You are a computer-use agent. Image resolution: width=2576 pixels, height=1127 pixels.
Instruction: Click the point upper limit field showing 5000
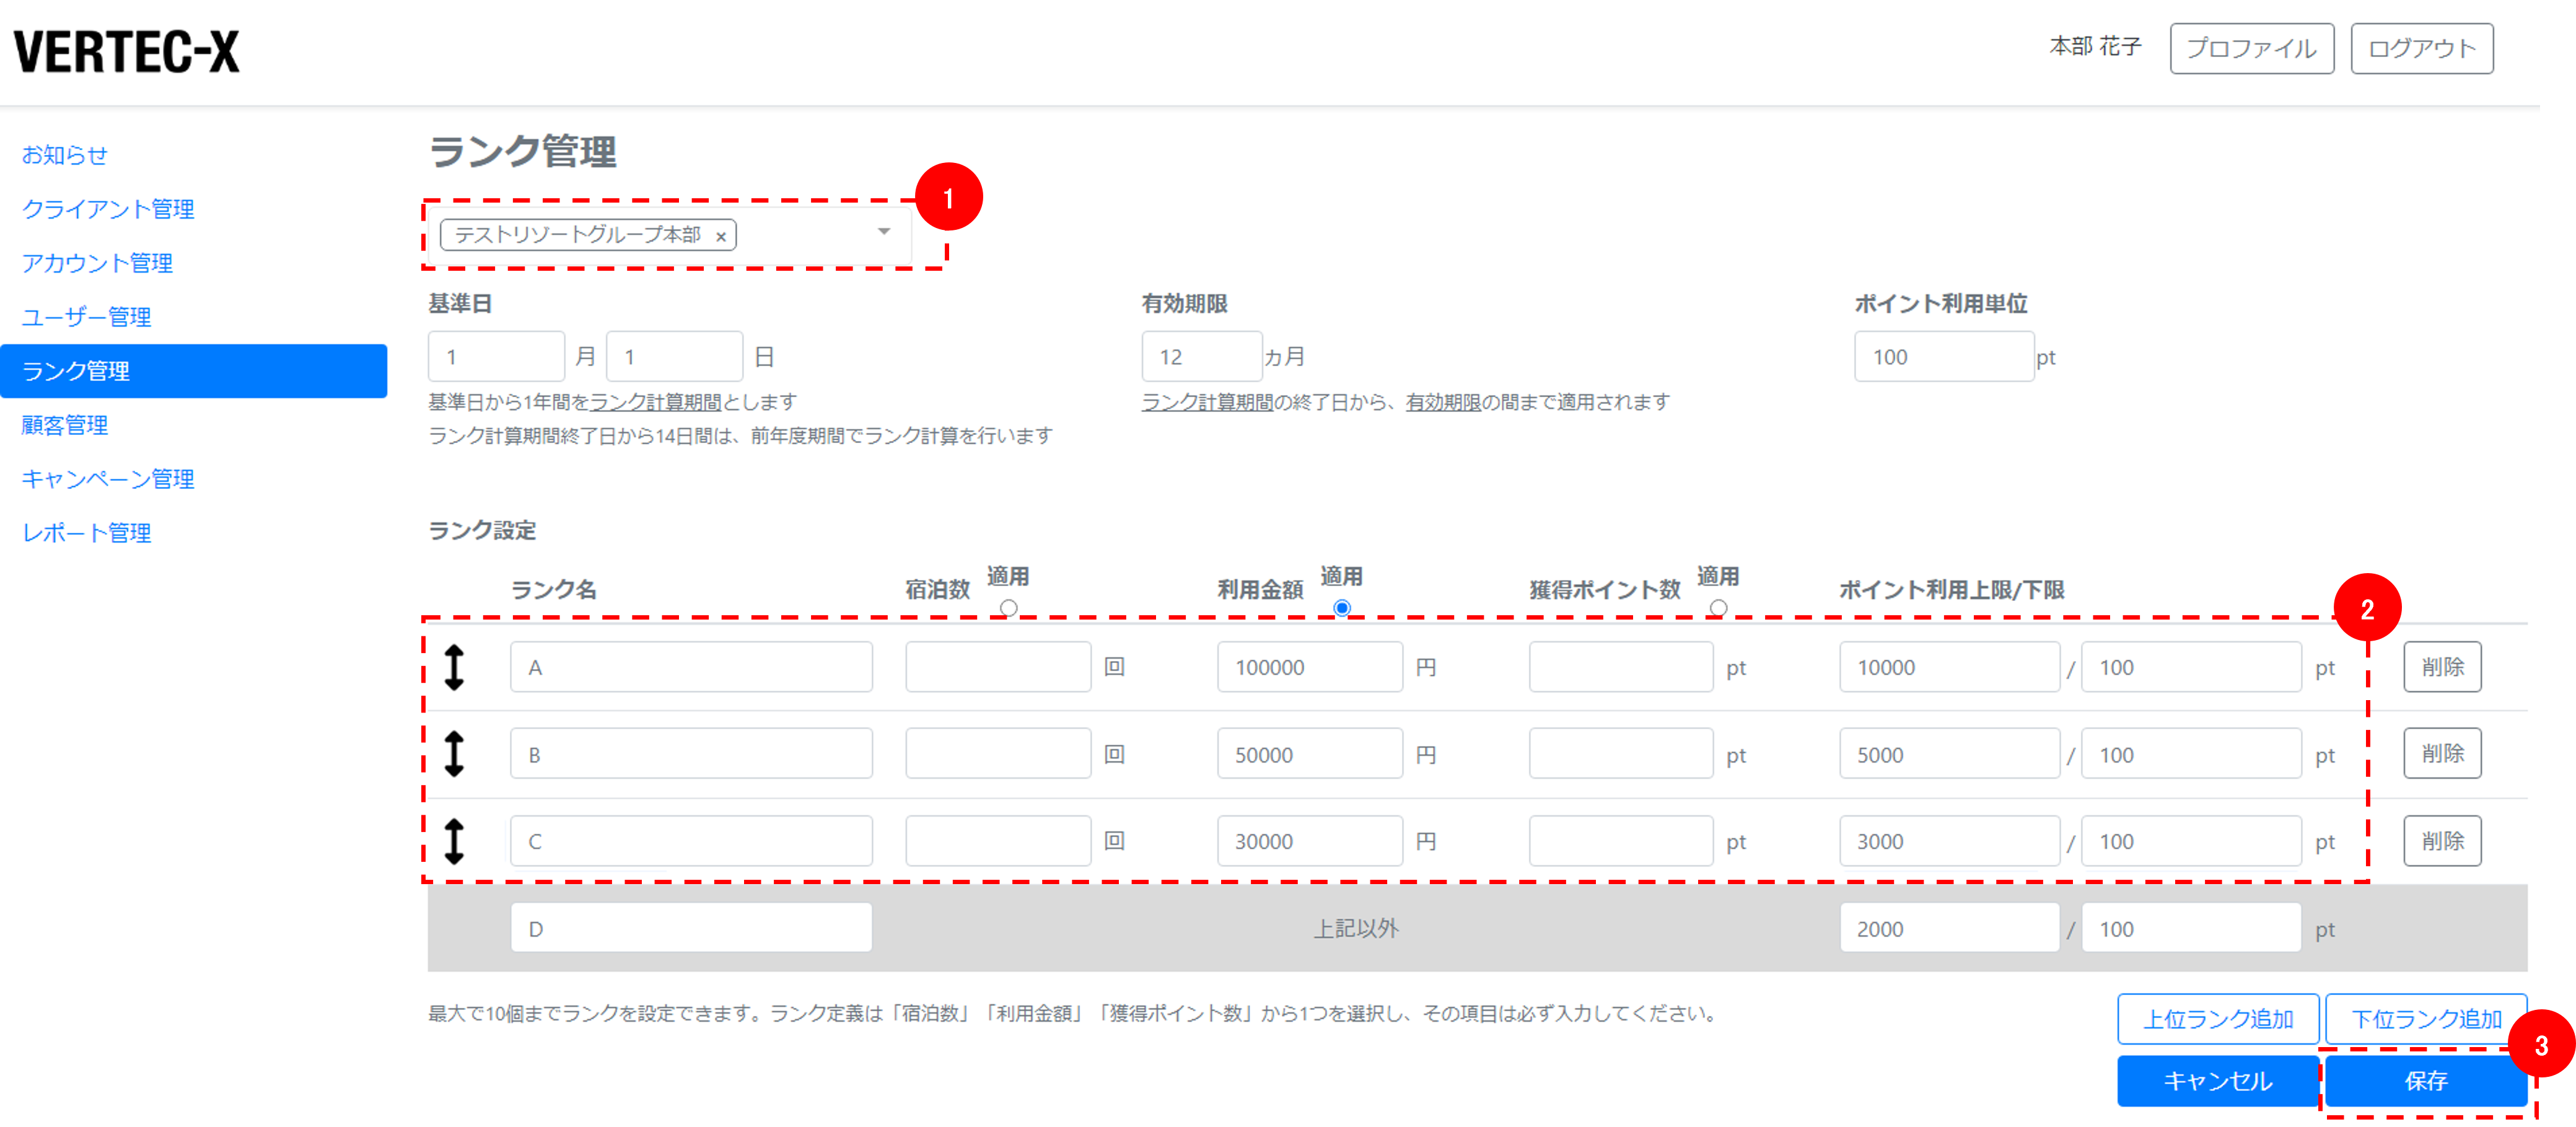coord(1950,754)
